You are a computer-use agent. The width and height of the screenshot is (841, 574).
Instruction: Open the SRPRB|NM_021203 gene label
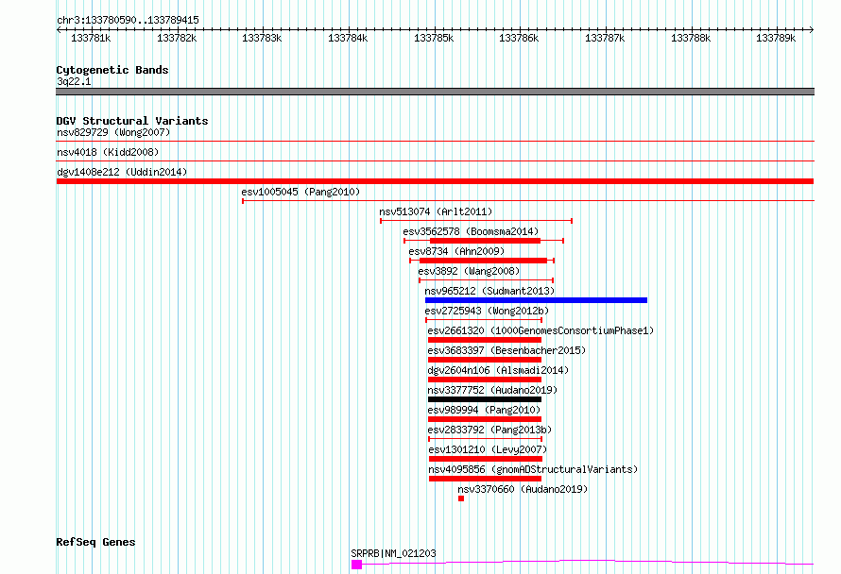393,553
